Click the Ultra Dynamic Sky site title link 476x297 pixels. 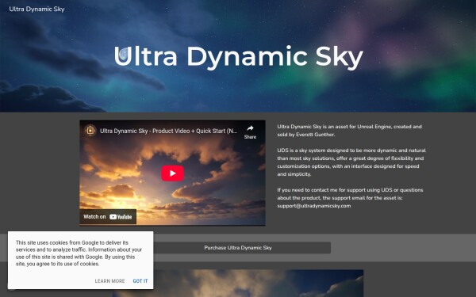pyautogui.click(x=36, y=9)
